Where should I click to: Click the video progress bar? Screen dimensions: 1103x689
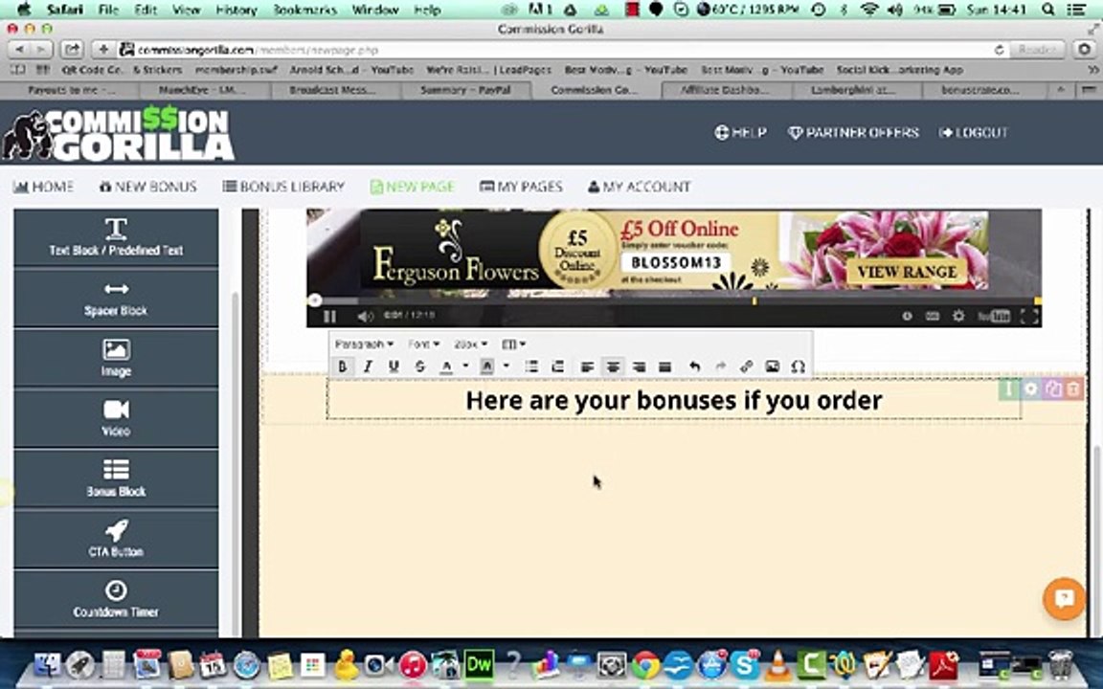[674, 300]
